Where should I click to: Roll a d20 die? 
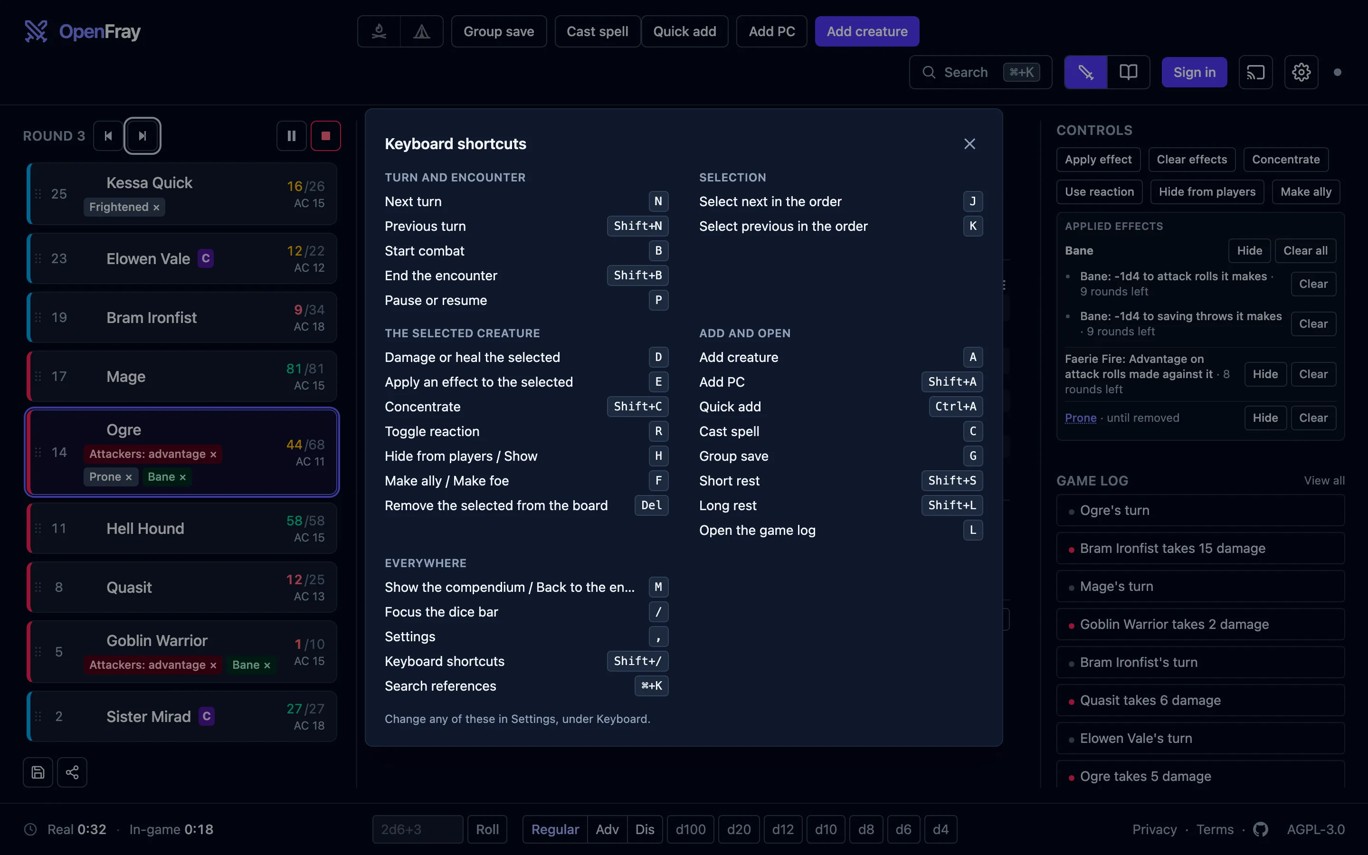739,829
